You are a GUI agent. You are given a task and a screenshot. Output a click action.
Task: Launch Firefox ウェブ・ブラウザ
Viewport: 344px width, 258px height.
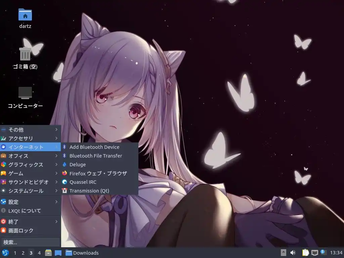pos(100,173)
